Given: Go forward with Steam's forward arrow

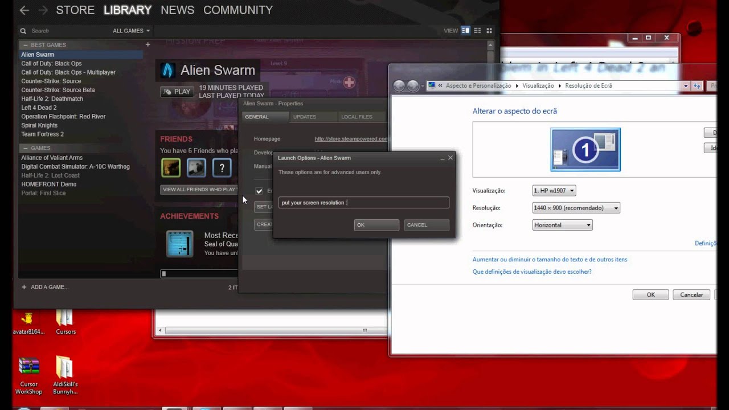Looking at the screenshot, I should pos(43,10).
